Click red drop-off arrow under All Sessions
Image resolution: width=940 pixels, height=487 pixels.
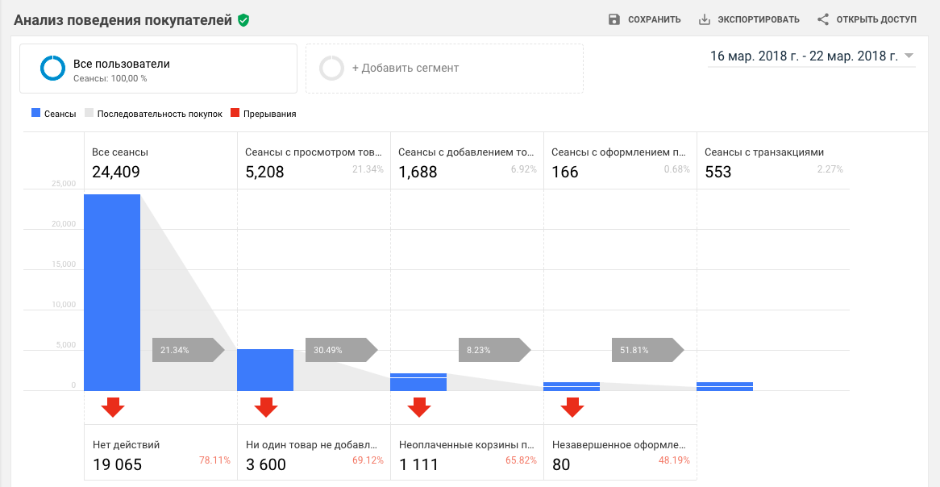point(113,407)
